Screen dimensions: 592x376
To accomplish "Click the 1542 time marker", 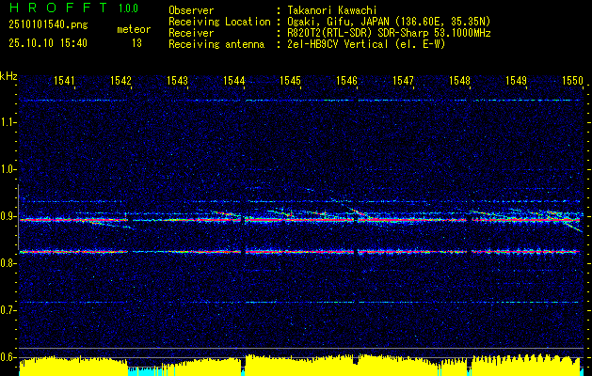I will click(x=120, y=80).
